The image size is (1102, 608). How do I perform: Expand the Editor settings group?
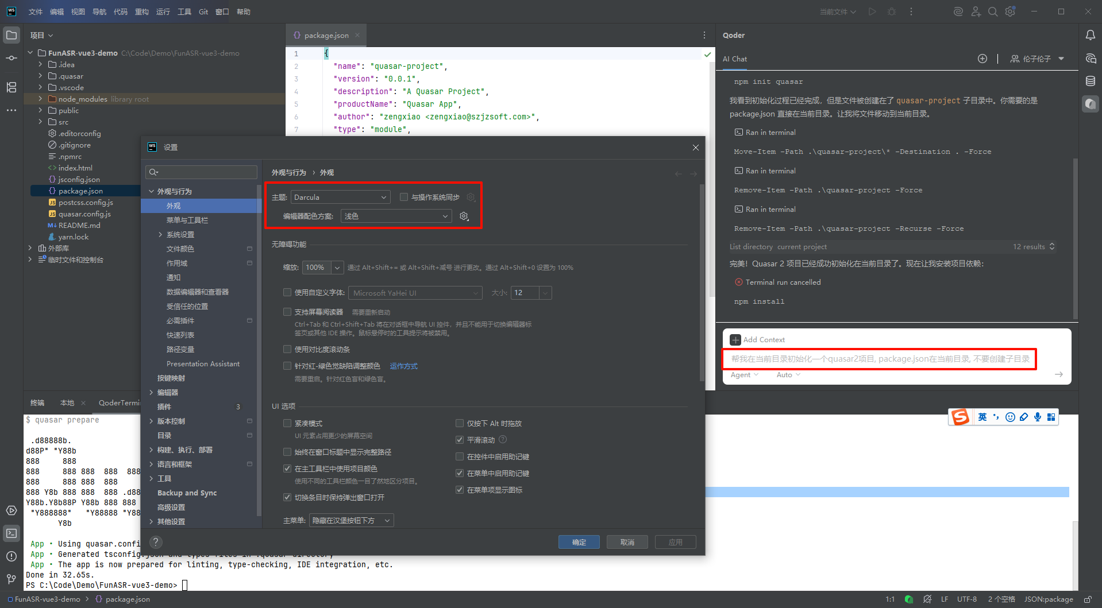click(152, 393)
